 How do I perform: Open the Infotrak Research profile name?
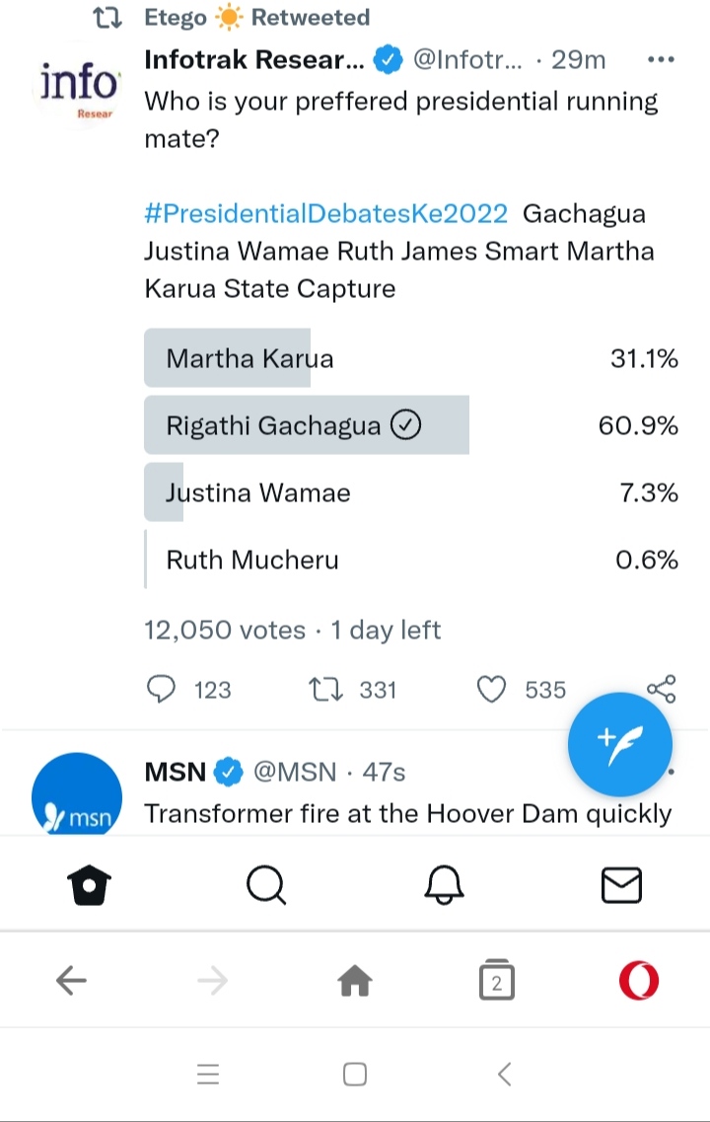coord(254,60)
